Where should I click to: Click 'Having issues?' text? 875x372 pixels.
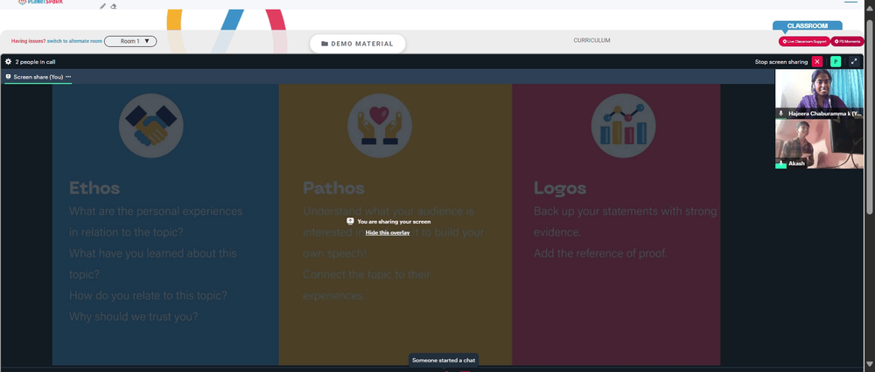[29, 41]
